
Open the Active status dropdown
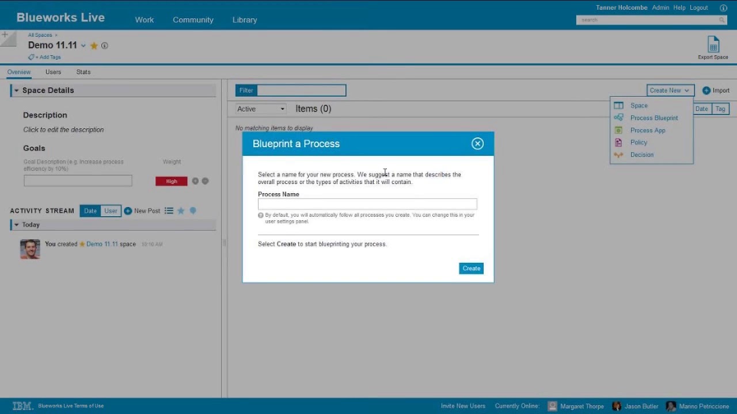point(261,109)
